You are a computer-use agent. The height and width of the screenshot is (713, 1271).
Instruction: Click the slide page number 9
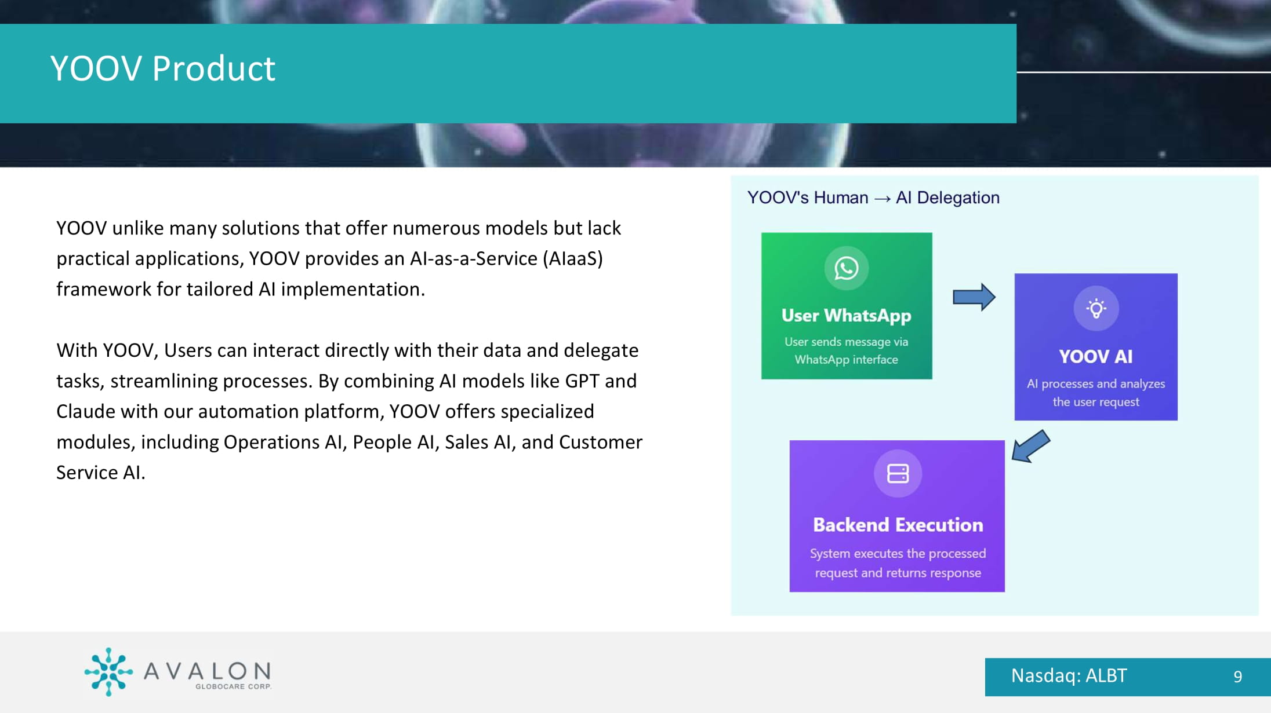1237,677
